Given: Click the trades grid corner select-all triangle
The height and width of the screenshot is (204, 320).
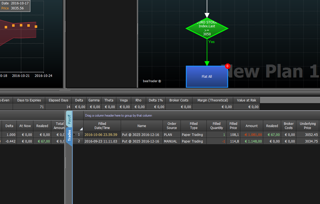Looking at the screenshot, I should point(81,129).
